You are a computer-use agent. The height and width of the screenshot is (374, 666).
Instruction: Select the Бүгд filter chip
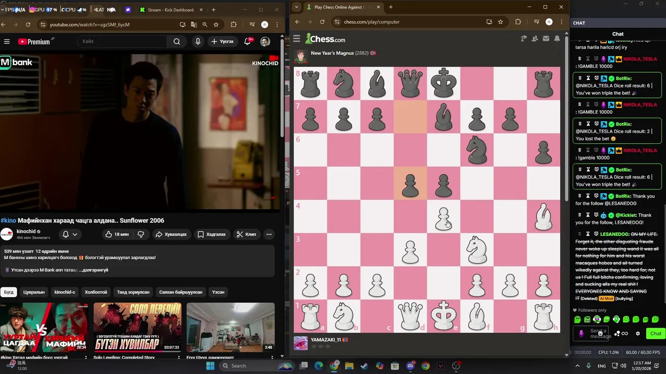9,292
